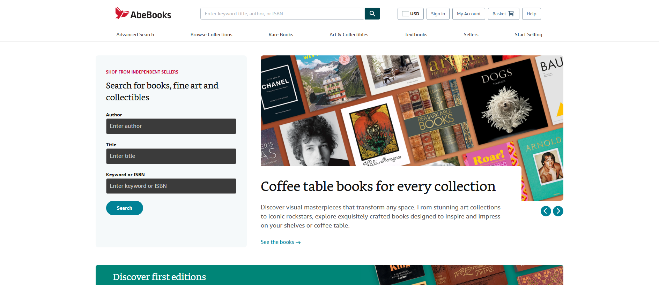Click the Sign in button
This screenshot has width=659, height=285.
(x=438, y=14)
